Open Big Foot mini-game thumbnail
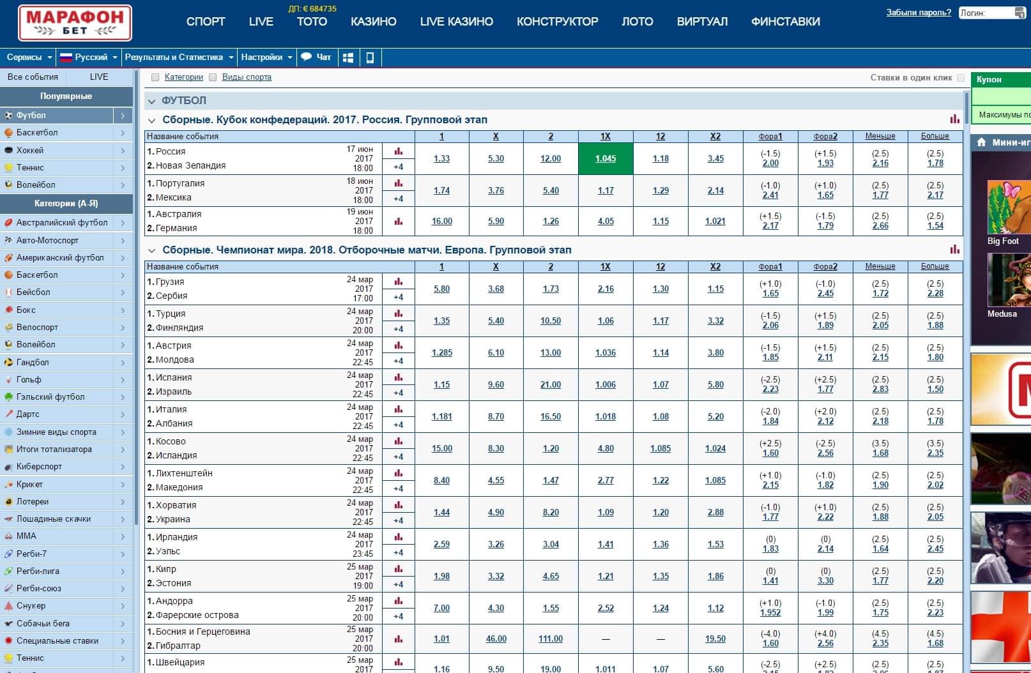Viewport: 1031px width, 673px height. coord(1009,208)
